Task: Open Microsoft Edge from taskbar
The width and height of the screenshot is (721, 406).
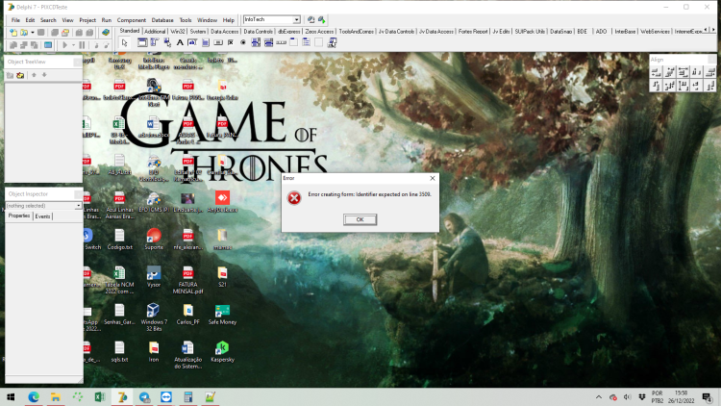Action: [x=33, y=396]
